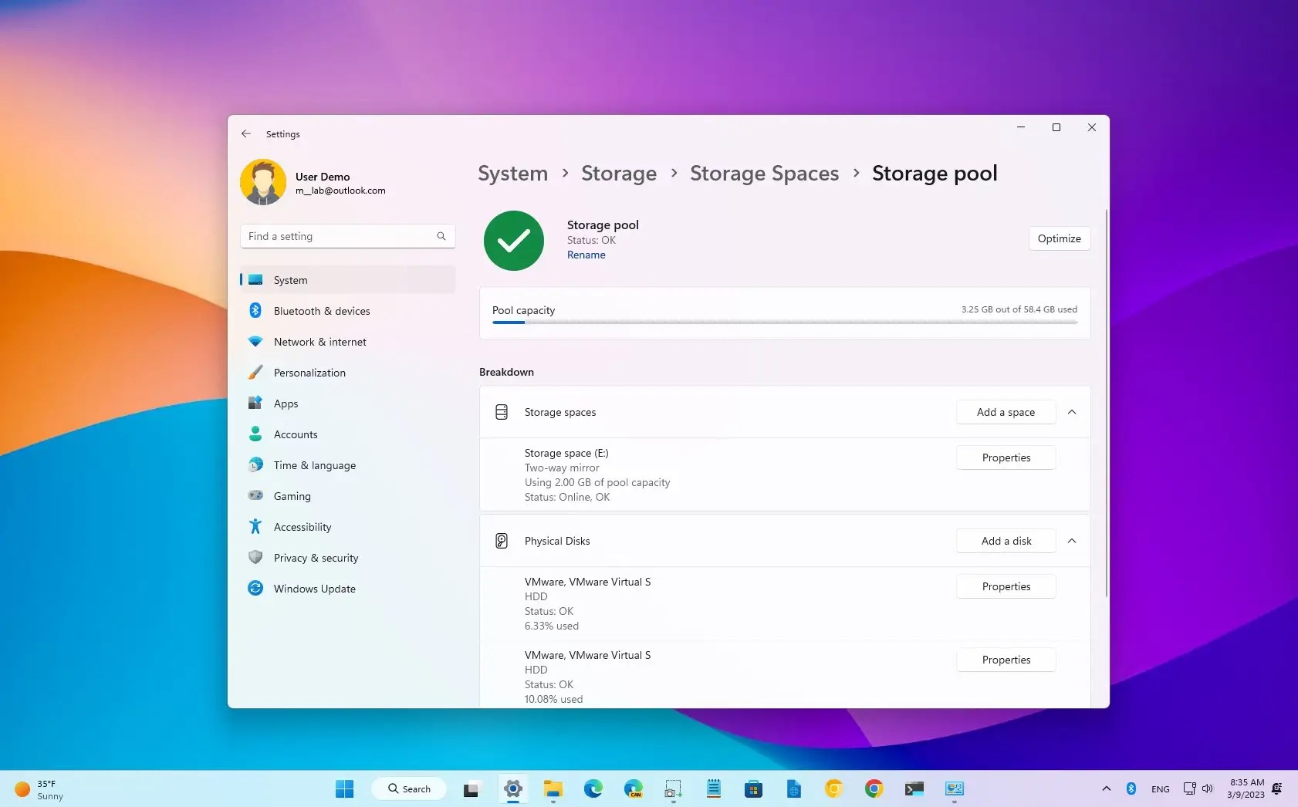Select the Personalization brush icon
This screenshot has width=1298, height=807.
[255, 372]
